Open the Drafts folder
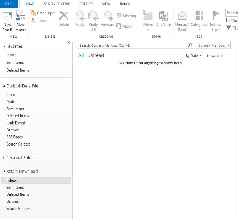Viewport: 238px width, 219px height. click(x=11, y=102)
